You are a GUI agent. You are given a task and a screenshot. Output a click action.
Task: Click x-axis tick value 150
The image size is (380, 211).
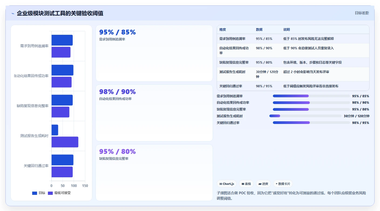click(x=85, y=186)
